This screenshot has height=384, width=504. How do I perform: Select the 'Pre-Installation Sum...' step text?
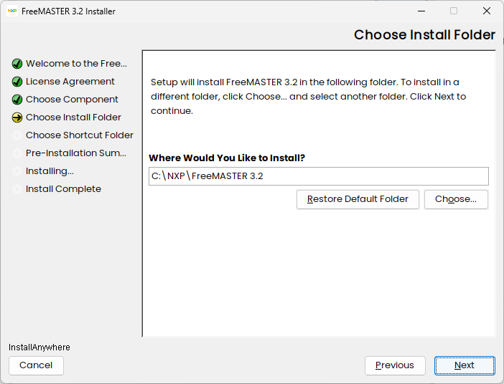click(76, 153)
